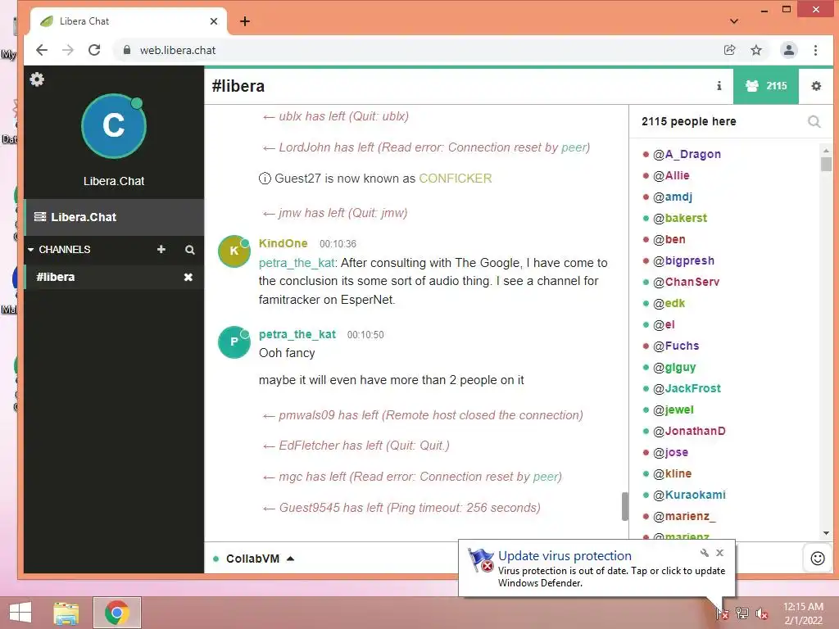Reload the web.libera.chat page
The width and height of the screenshot is (839, 629).
[x=94, y=50]
